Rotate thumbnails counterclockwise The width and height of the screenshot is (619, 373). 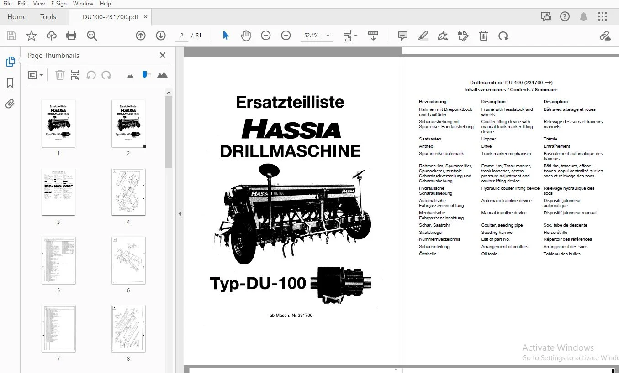pos(91,75)
